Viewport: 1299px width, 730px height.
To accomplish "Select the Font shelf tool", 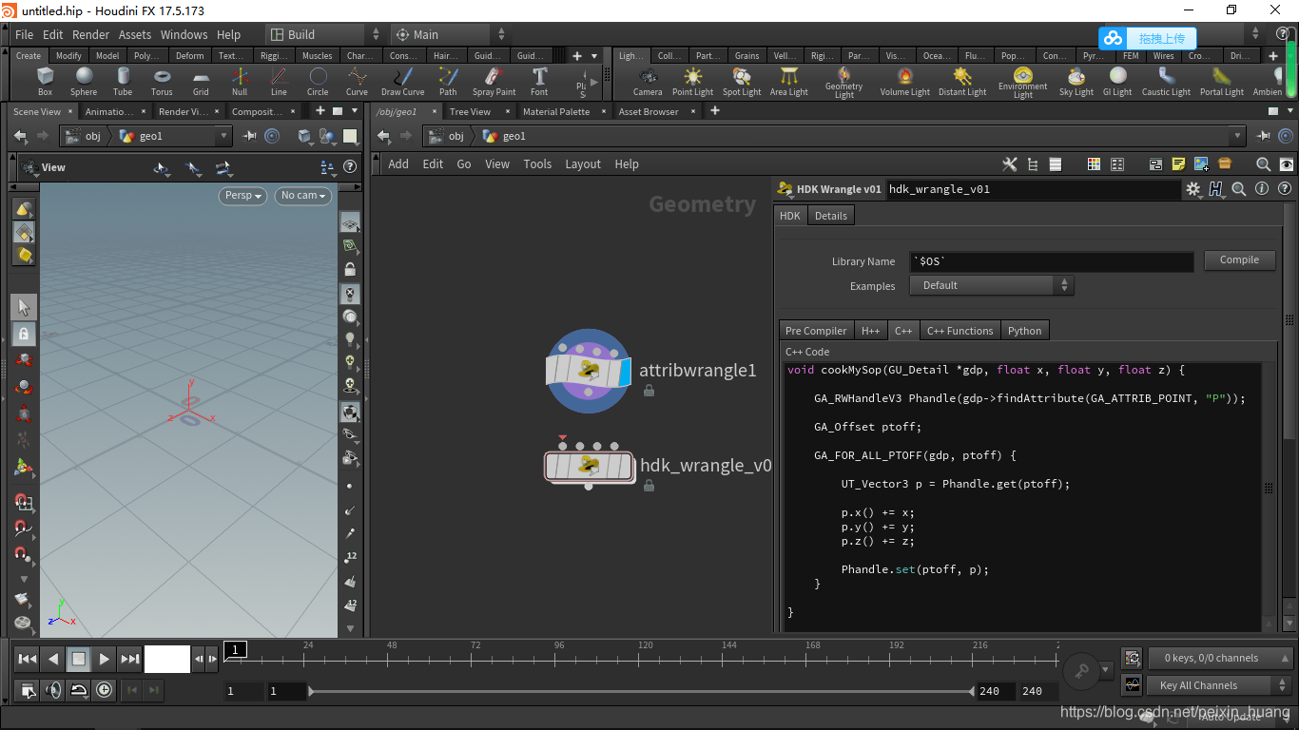I will point(539,81).
